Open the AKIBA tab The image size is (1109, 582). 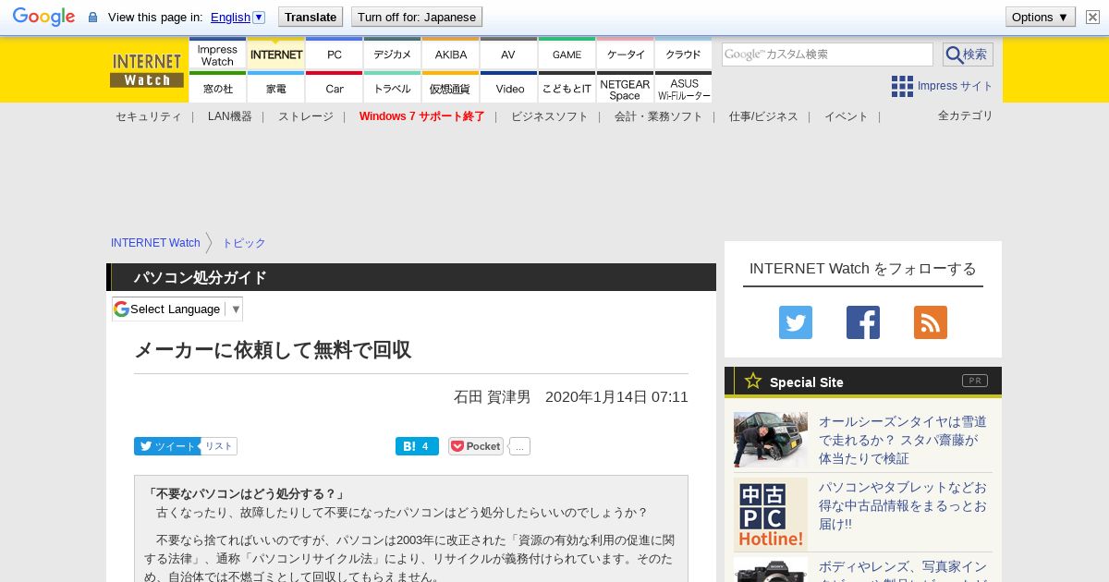point(451,55)
